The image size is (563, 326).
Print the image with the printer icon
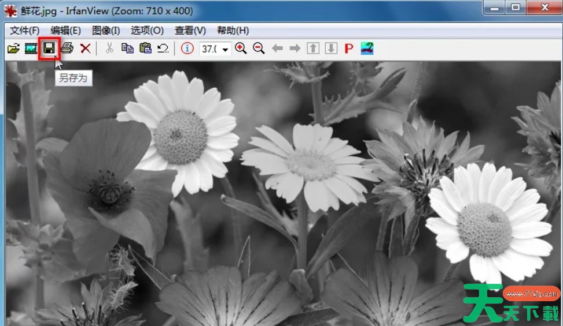click(67, 48)
